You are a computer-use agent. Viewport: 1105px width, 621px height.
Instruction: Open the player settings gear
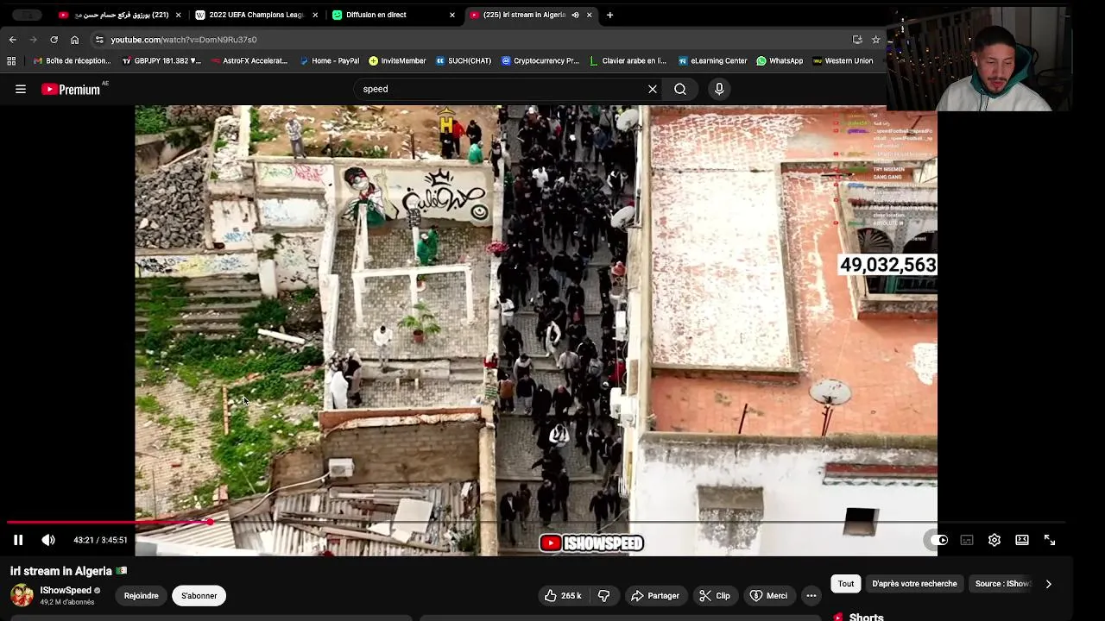click(994, 540)
